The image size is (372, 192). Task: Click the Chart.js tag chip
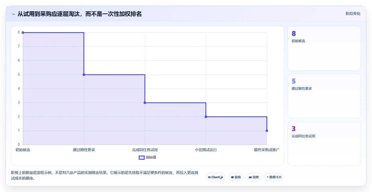215,177
